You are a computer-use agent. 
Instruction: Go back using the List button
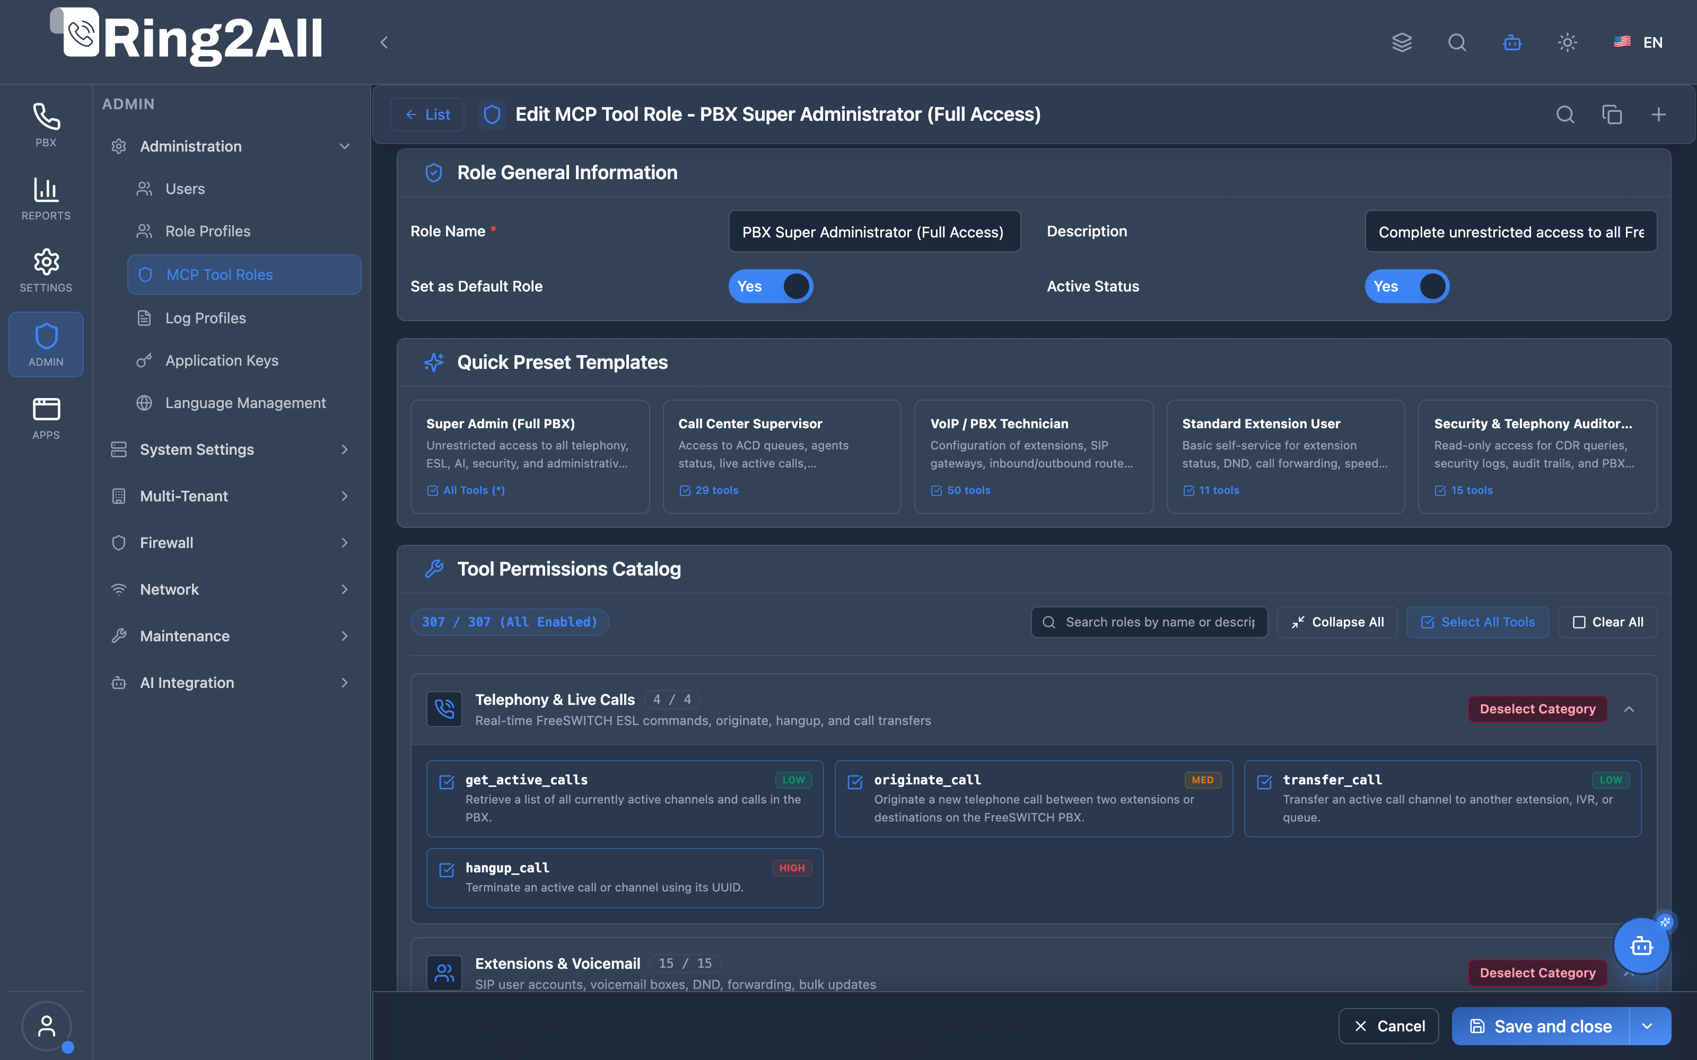(427, 114)
